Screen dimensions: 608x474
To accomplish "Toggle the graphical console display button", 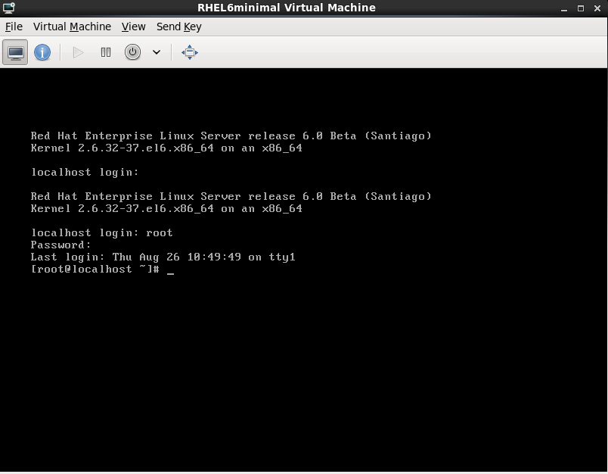I will point(14,51).
